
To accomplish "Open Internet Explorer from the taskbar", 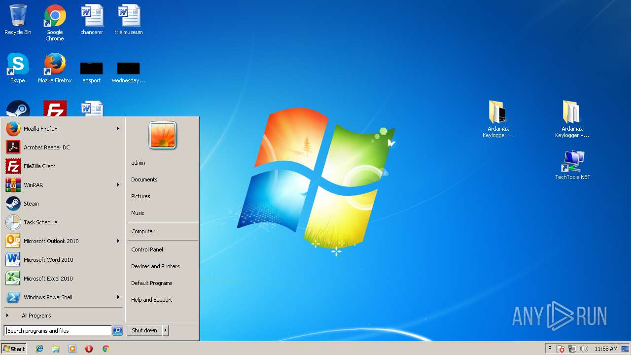I will tap(39, 349).
